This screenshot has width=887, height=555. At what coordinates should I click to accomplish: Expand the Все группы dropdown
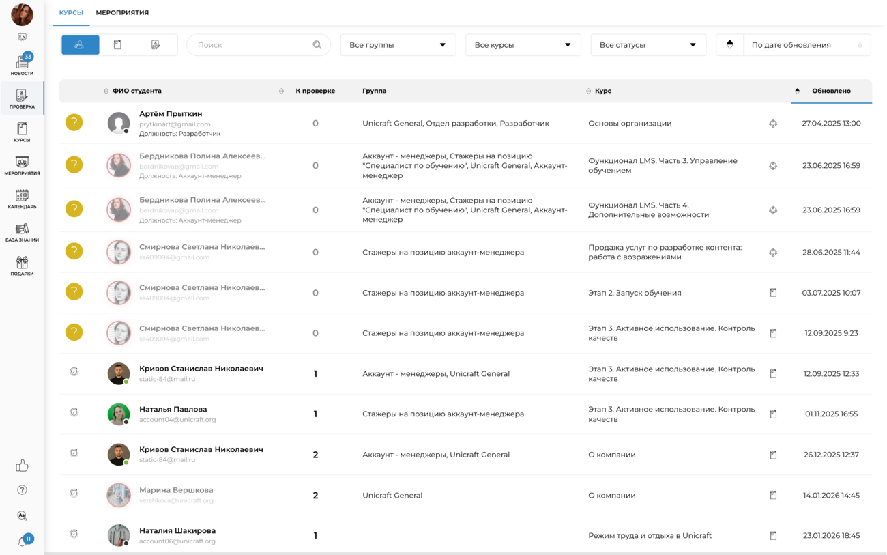tap(398, 45)
